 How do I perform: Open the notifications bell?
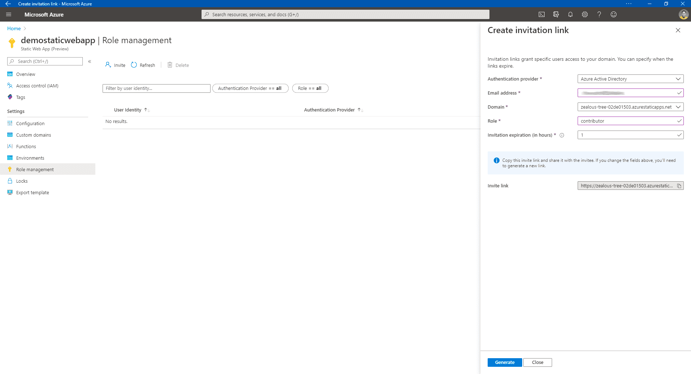(570, 14)
